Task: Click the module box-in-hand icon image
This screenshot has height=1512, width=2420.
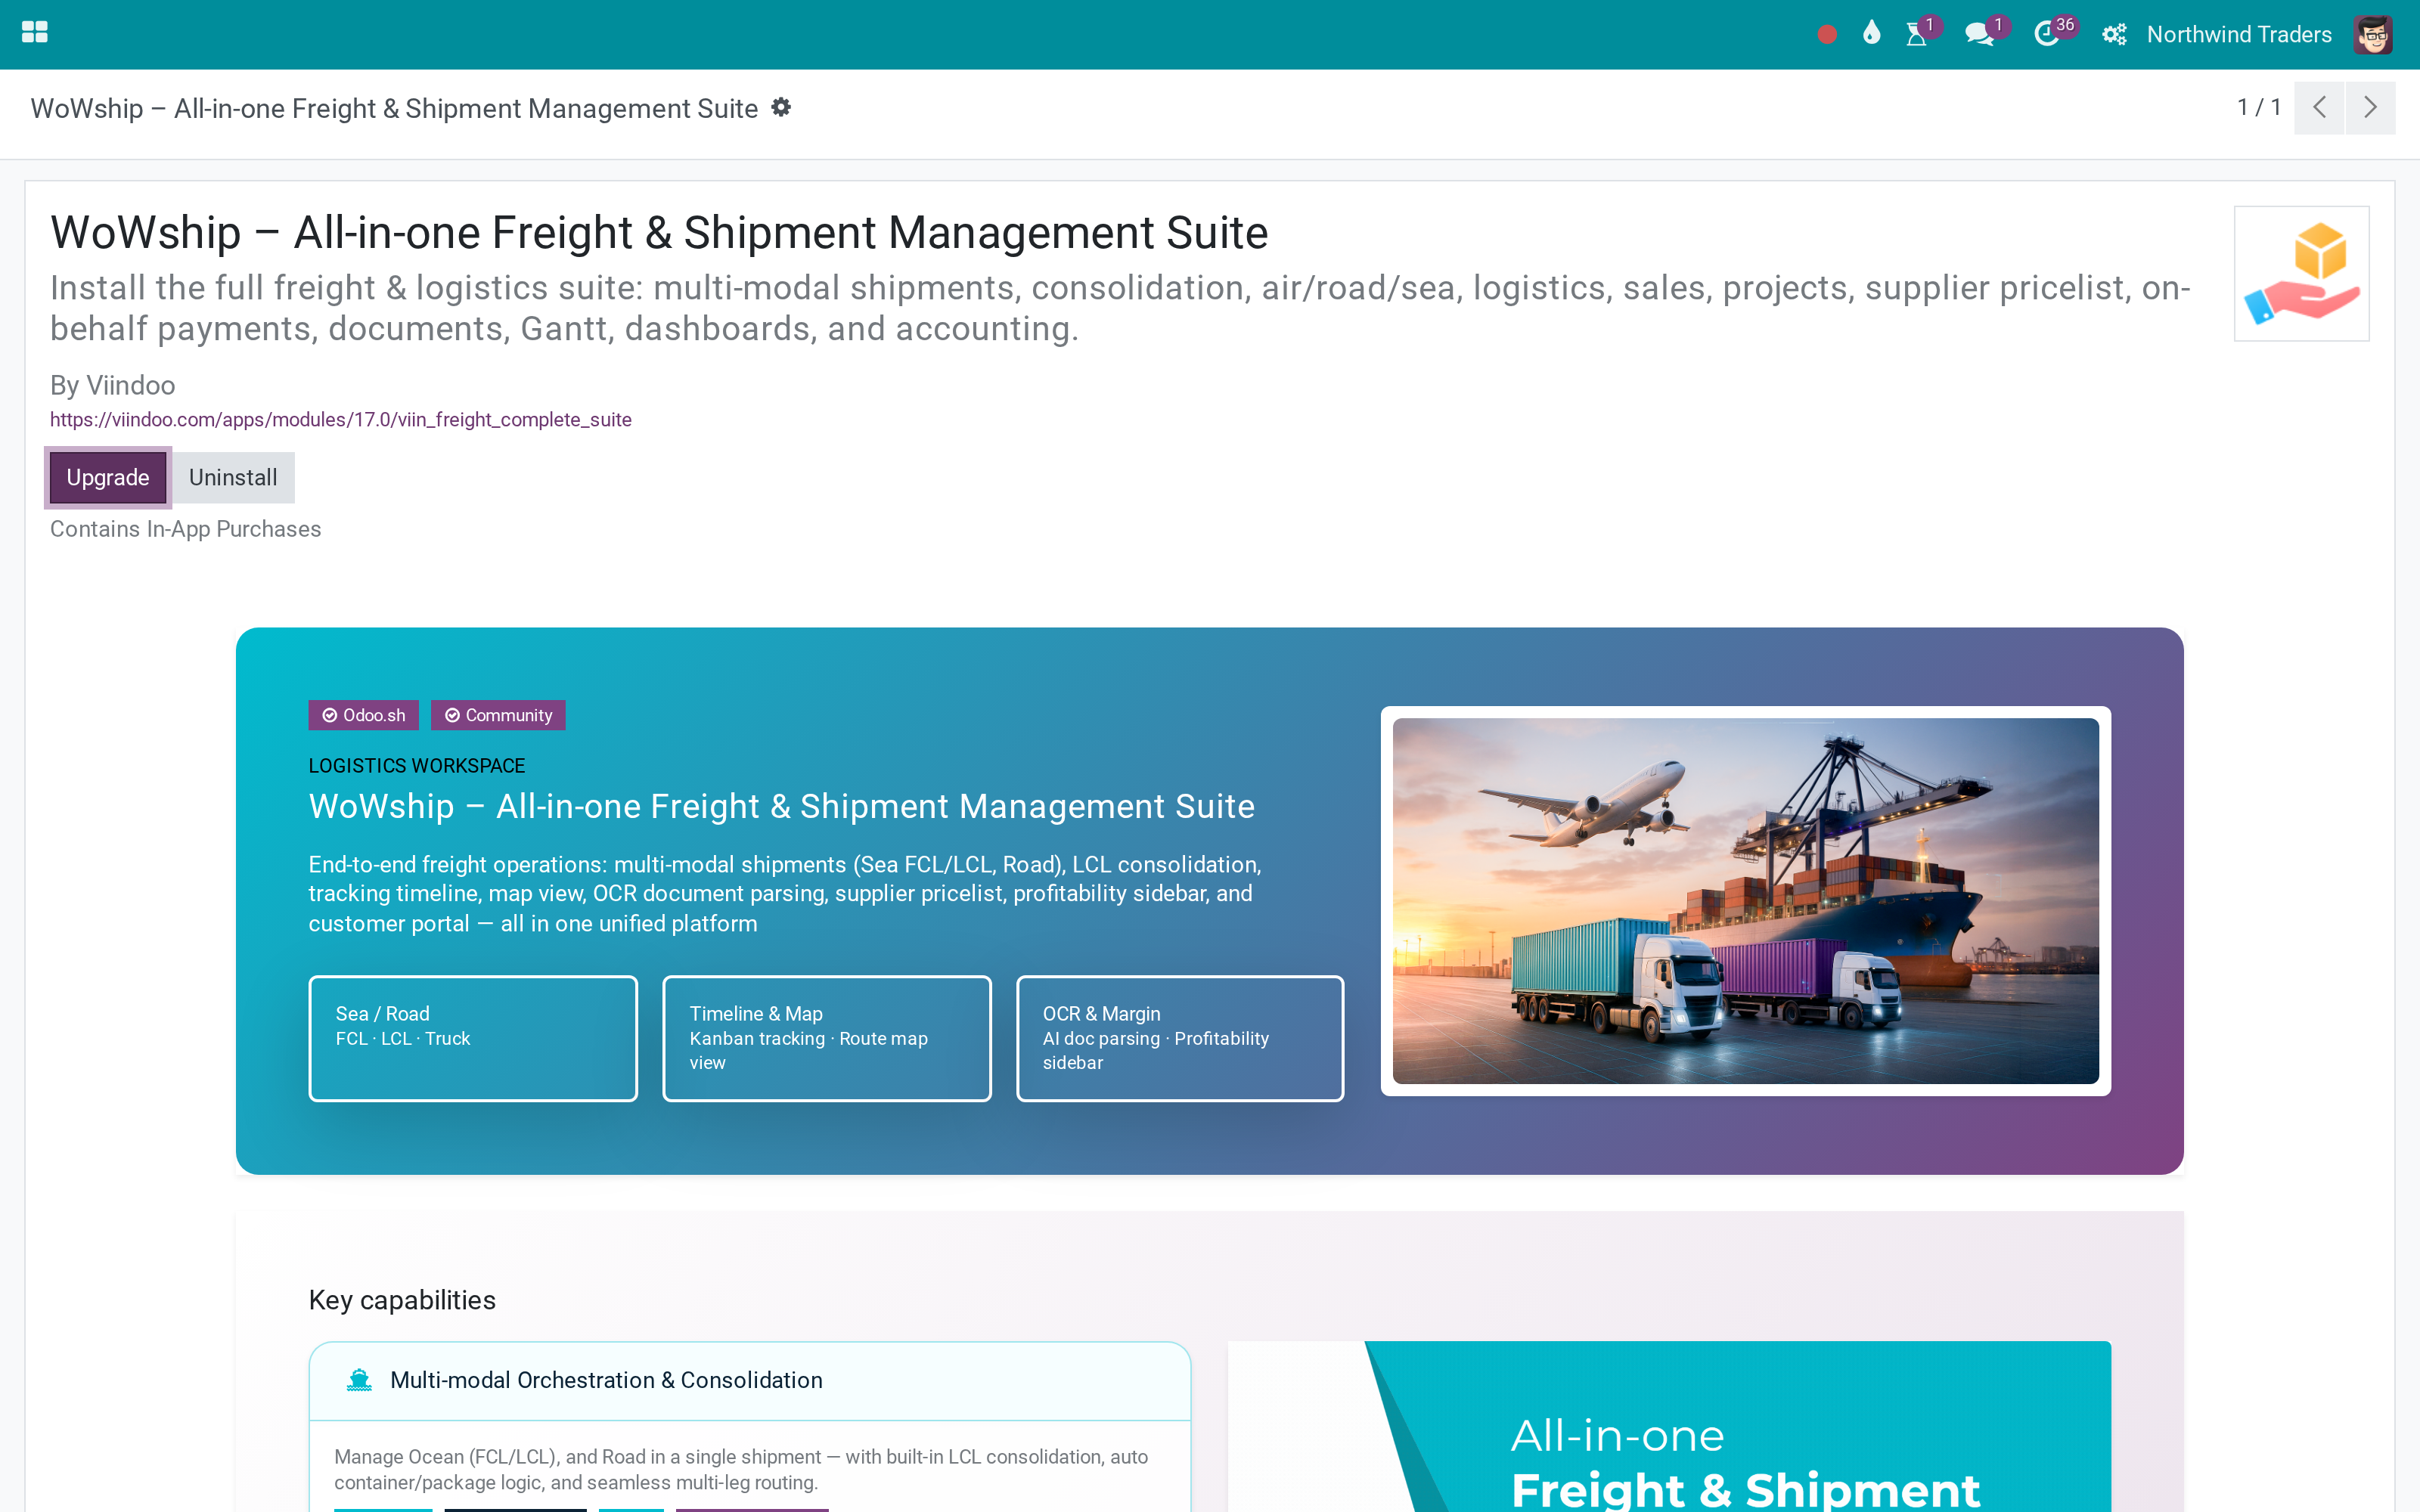Action: (x=2301, y=274)
